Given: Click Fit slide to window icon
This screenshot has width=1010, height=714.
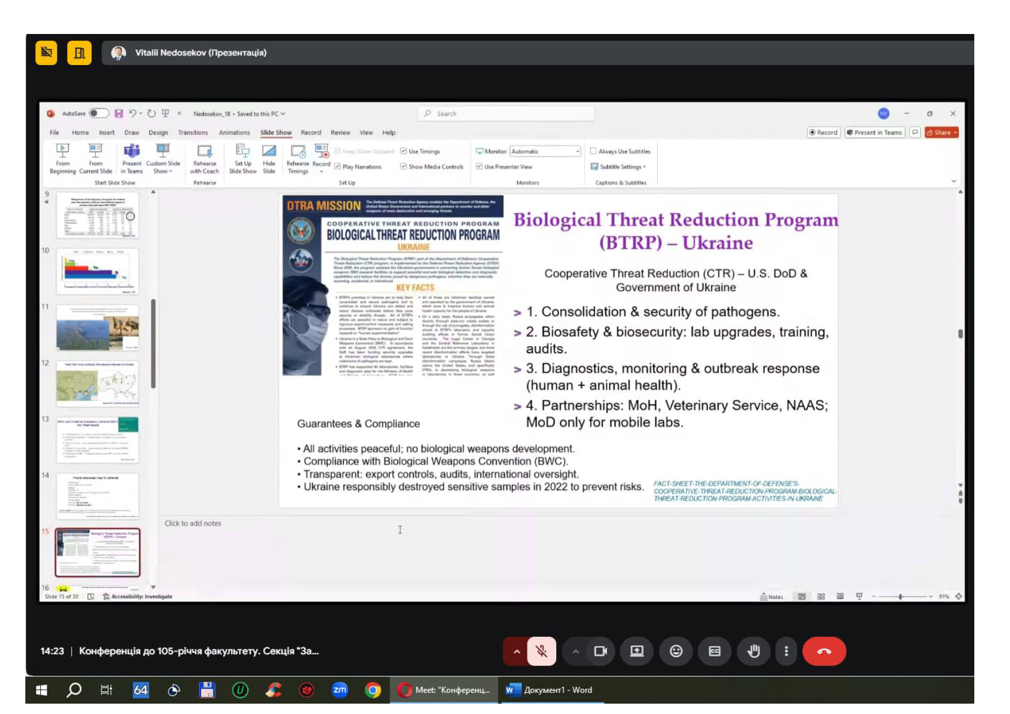Looking at the screenshot, I should [x=959, y=597].
